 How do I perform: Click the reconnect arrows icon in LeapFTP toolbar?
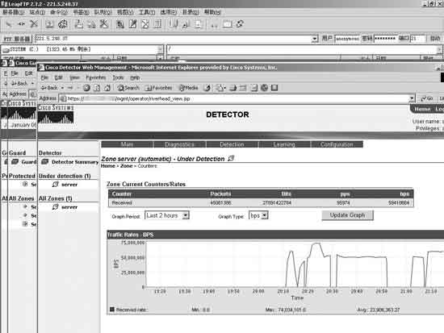[22, 24]
